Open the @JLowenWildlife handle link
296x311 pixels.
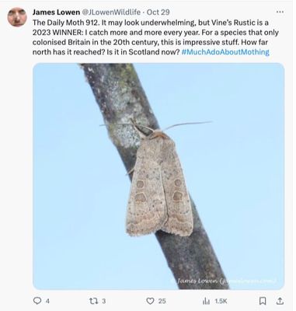(111, 12)
